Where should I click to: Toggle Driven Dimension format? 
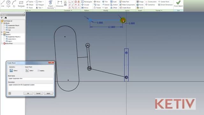(x=165, y=5)
